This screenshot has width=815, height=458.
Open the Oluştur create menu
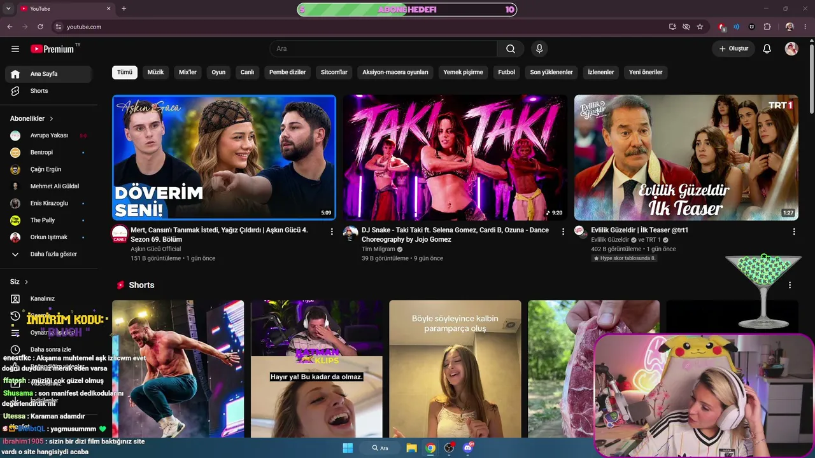pos(733,49)
